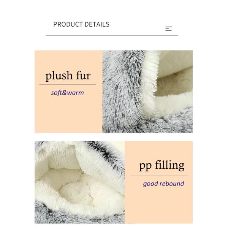
Task: Click the word DETAILS in the header
Action: (97, 24)
